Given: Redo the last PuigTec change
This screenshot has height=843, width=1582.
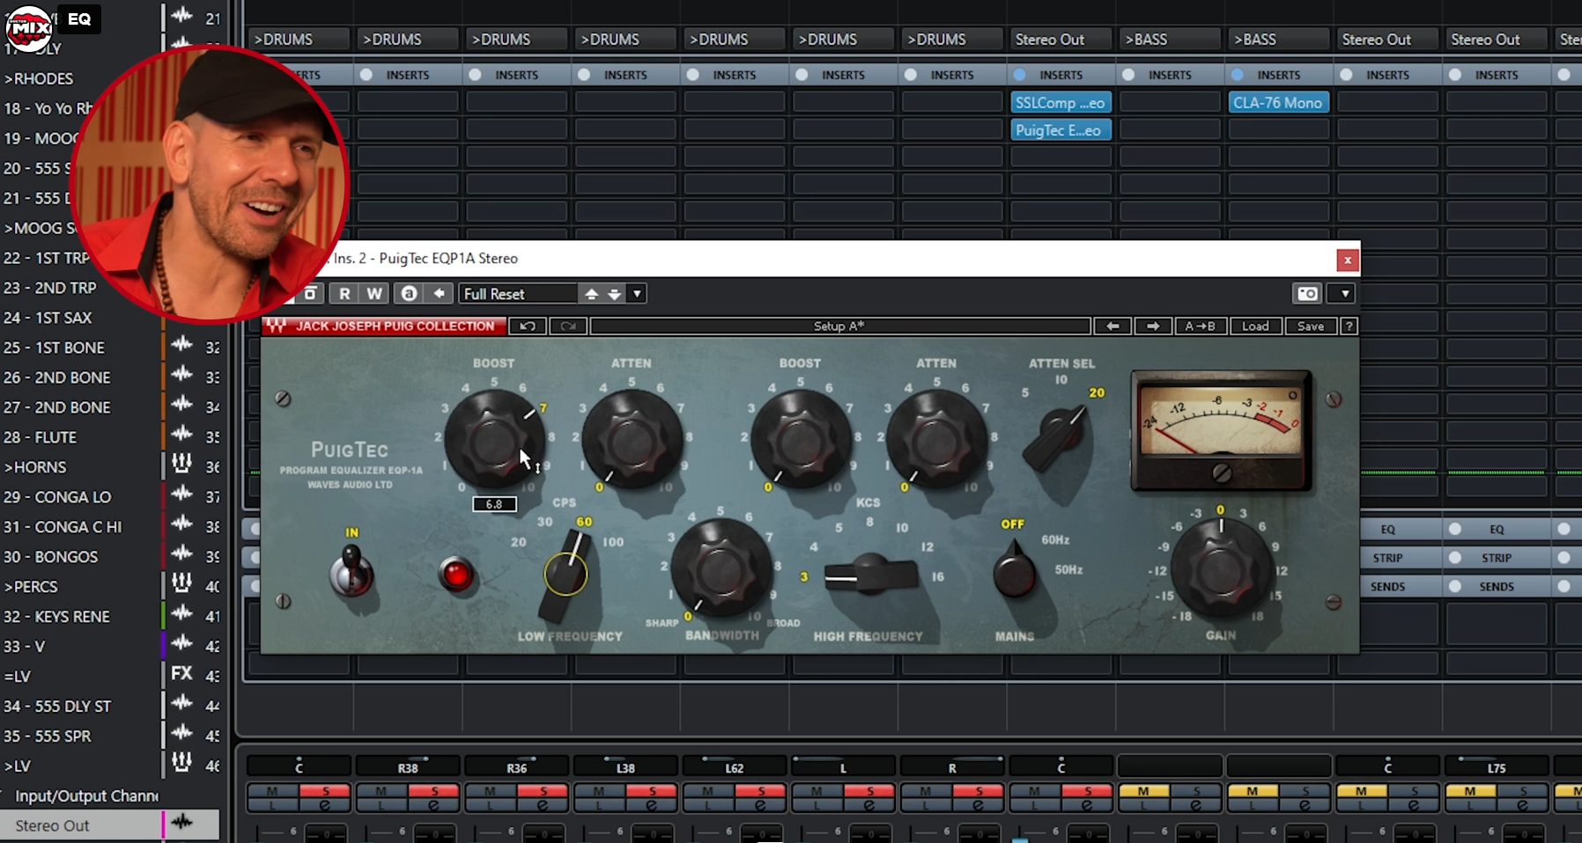Looking at the screenshot, I should point(568,326).
